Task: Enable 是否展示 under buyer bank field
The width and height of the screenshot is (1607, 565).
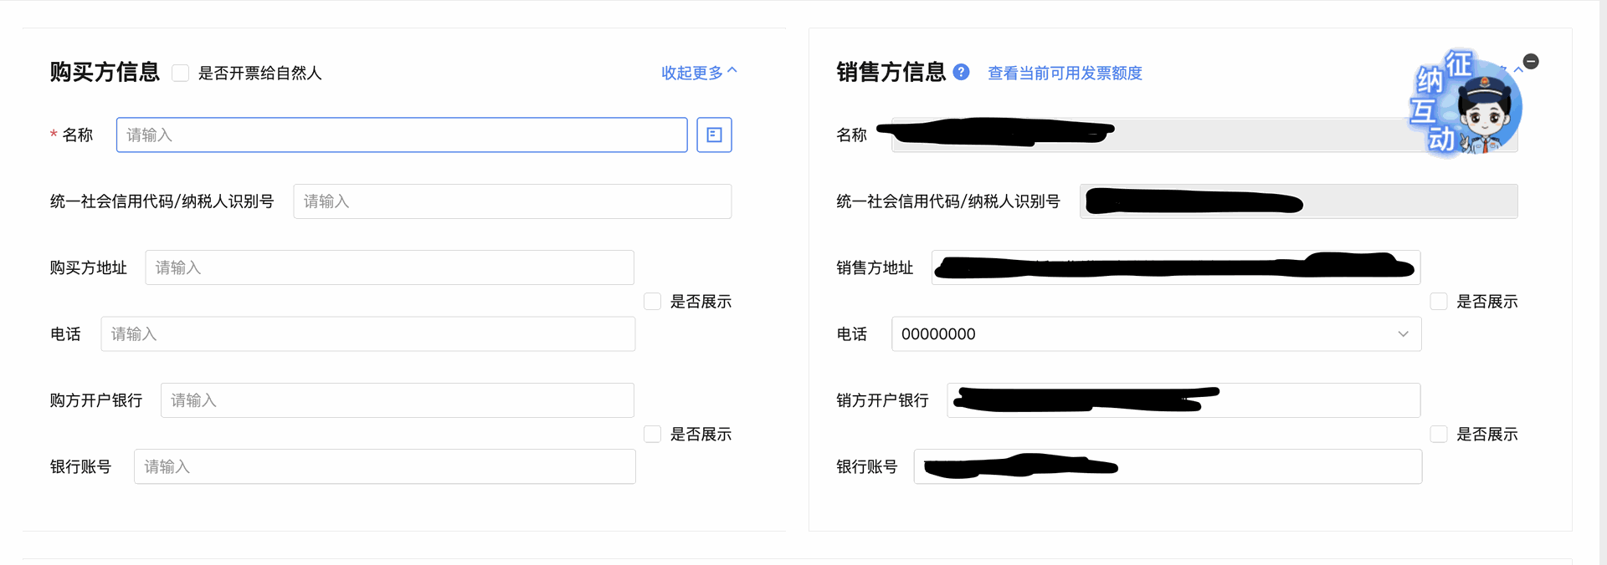Action: point(653,434)
